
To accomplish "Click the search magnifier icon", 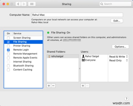I will [x=102, y=4].
